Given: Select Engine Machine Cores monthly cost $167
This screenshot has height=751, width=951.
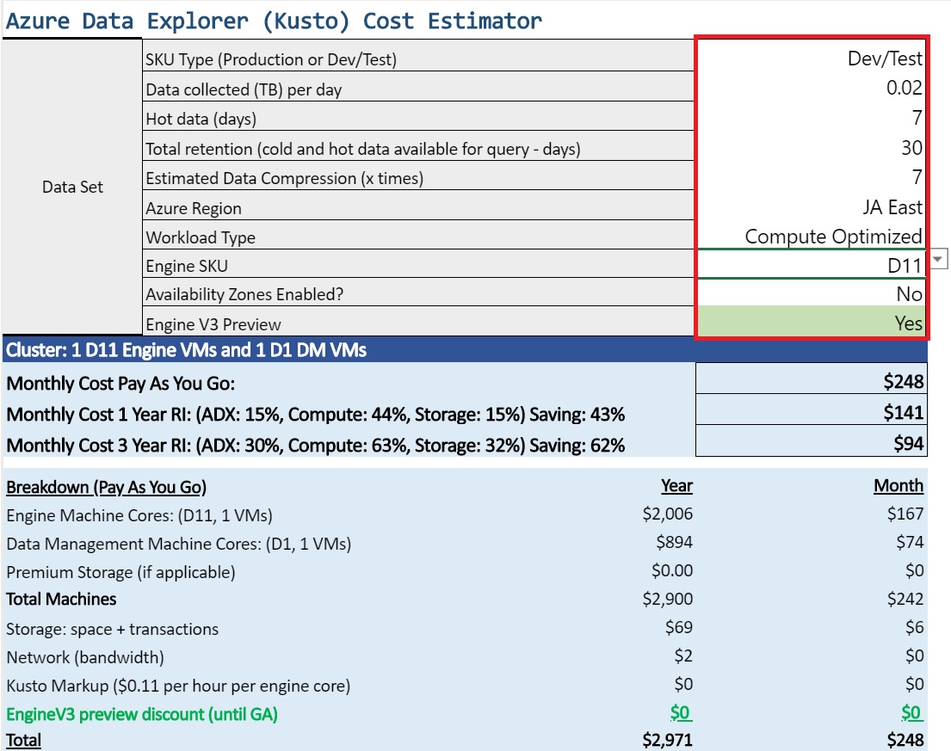Looking at the screenshot, I should pyautogui.click(x=905, y=514).
